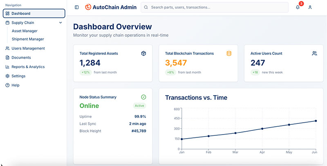327x166 pixels.
Task: Select Dashboard in the navigation
Action: (x=34, y=13)
